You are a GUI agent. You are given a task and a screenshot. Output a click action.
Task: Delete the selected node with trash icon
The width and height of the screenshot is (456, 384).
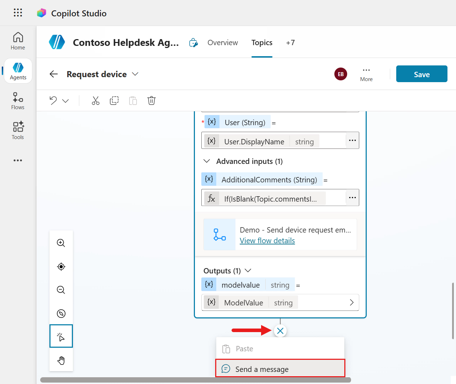(151, 101)
